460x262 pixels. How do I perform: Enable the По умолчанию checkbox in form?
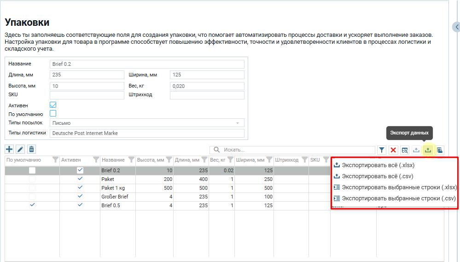(x=53, y=114)
